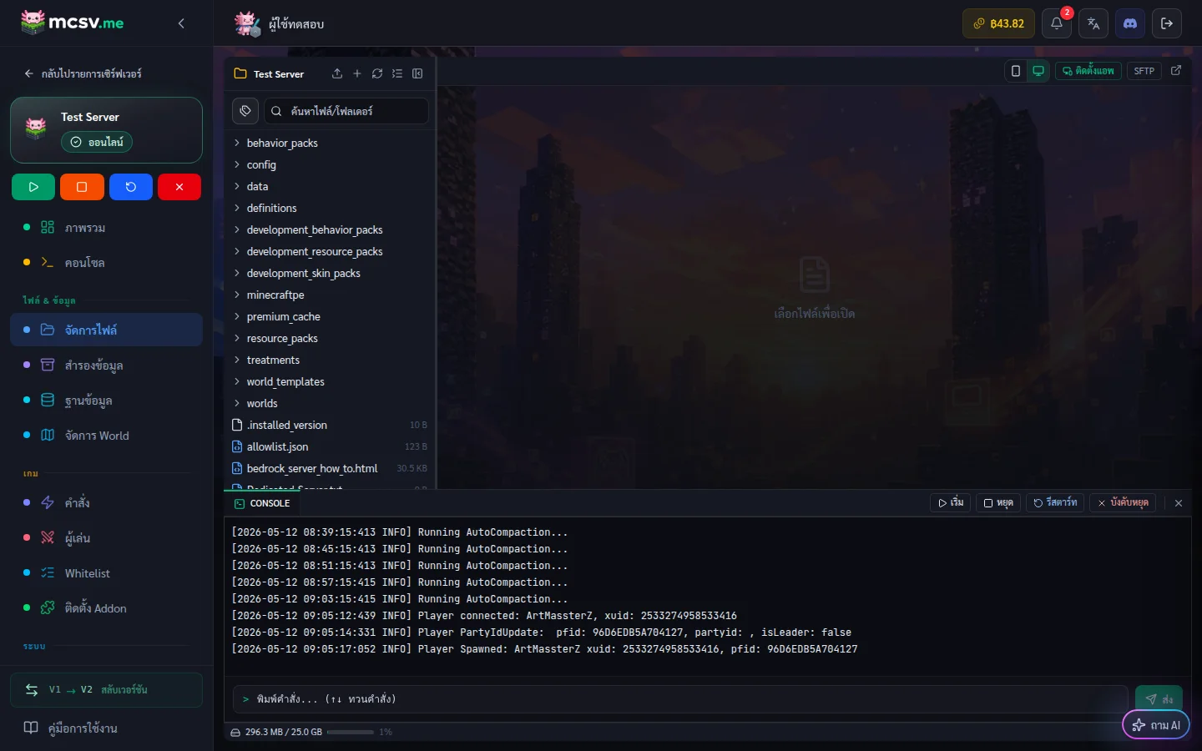
Task: Expand the world_templates folder
Action: [x=331, y=381]
